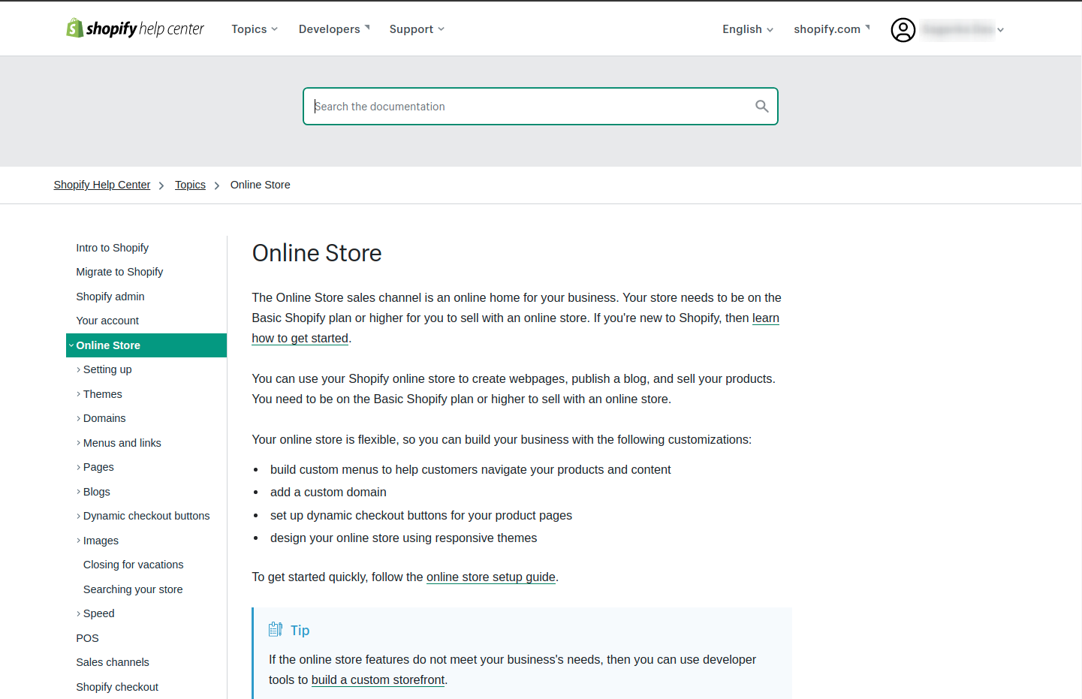Open the Topics dropdown menu
This screenshot has height=699, width=1082.
pos(255,29)
